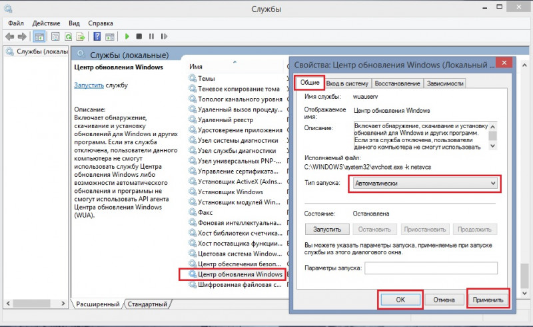Switch to the Зависимости tab
This screenshot has height=327, width=533.
point(445,83)
